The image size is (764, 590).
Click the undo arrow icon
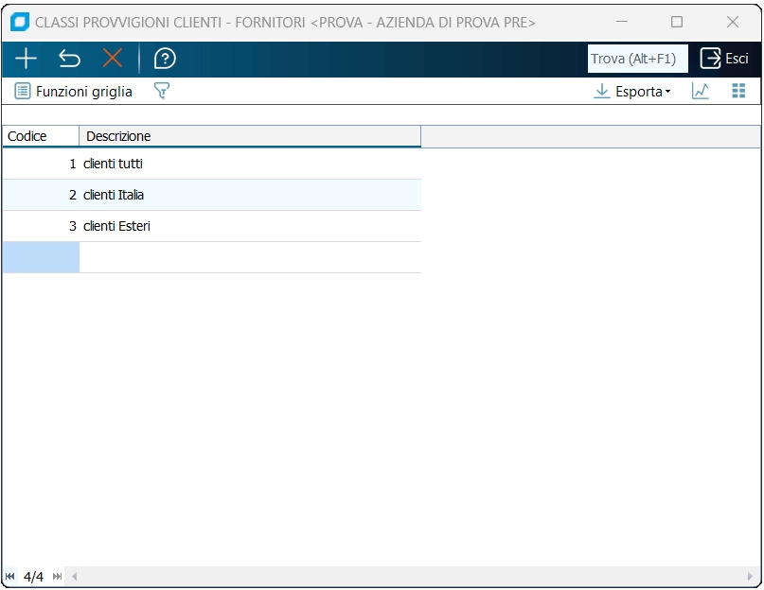[69, 59]
